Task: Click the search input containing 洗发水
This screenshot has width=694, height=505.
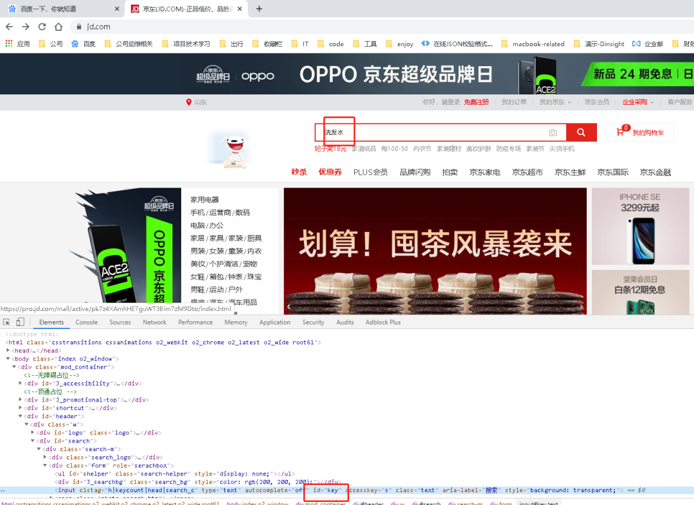Action: point(386,132)
